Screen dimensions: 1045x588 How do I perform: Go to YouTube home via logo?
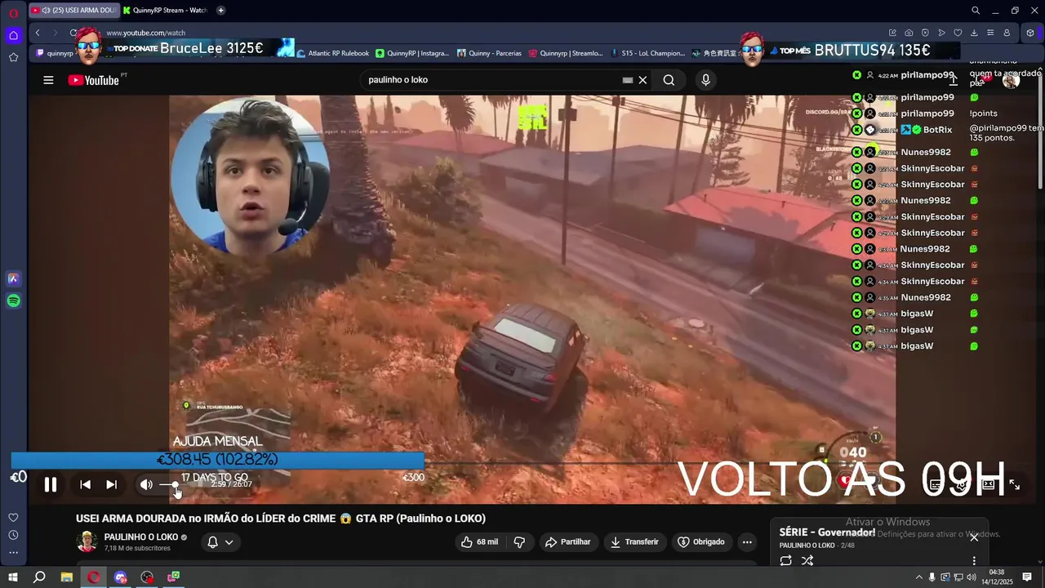pos(93,80)
